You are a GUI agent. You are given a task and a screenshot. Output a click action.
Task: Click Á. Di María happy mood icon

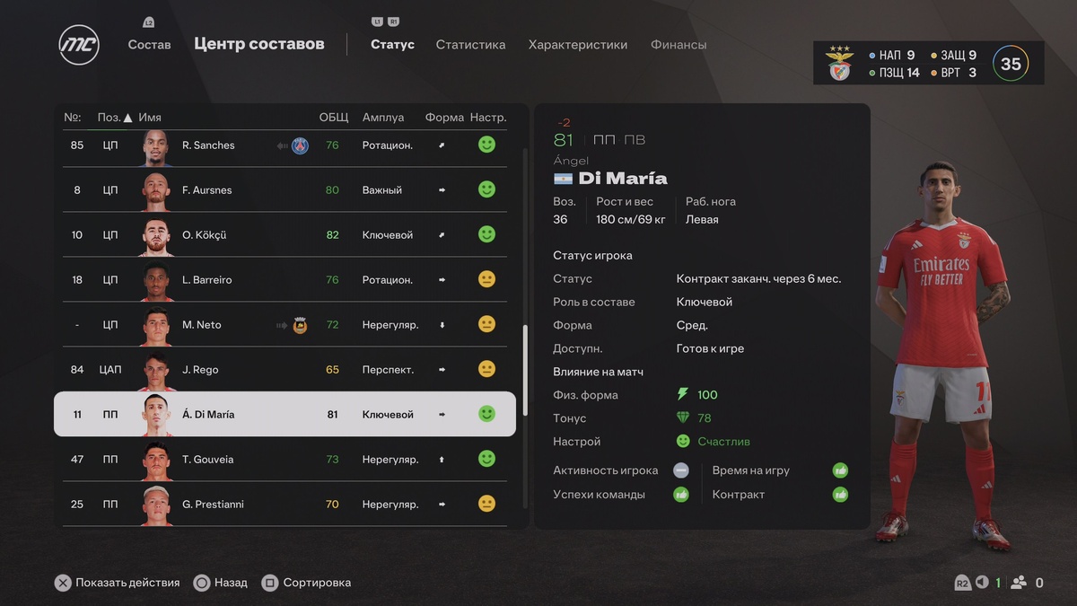coord(486,414)
